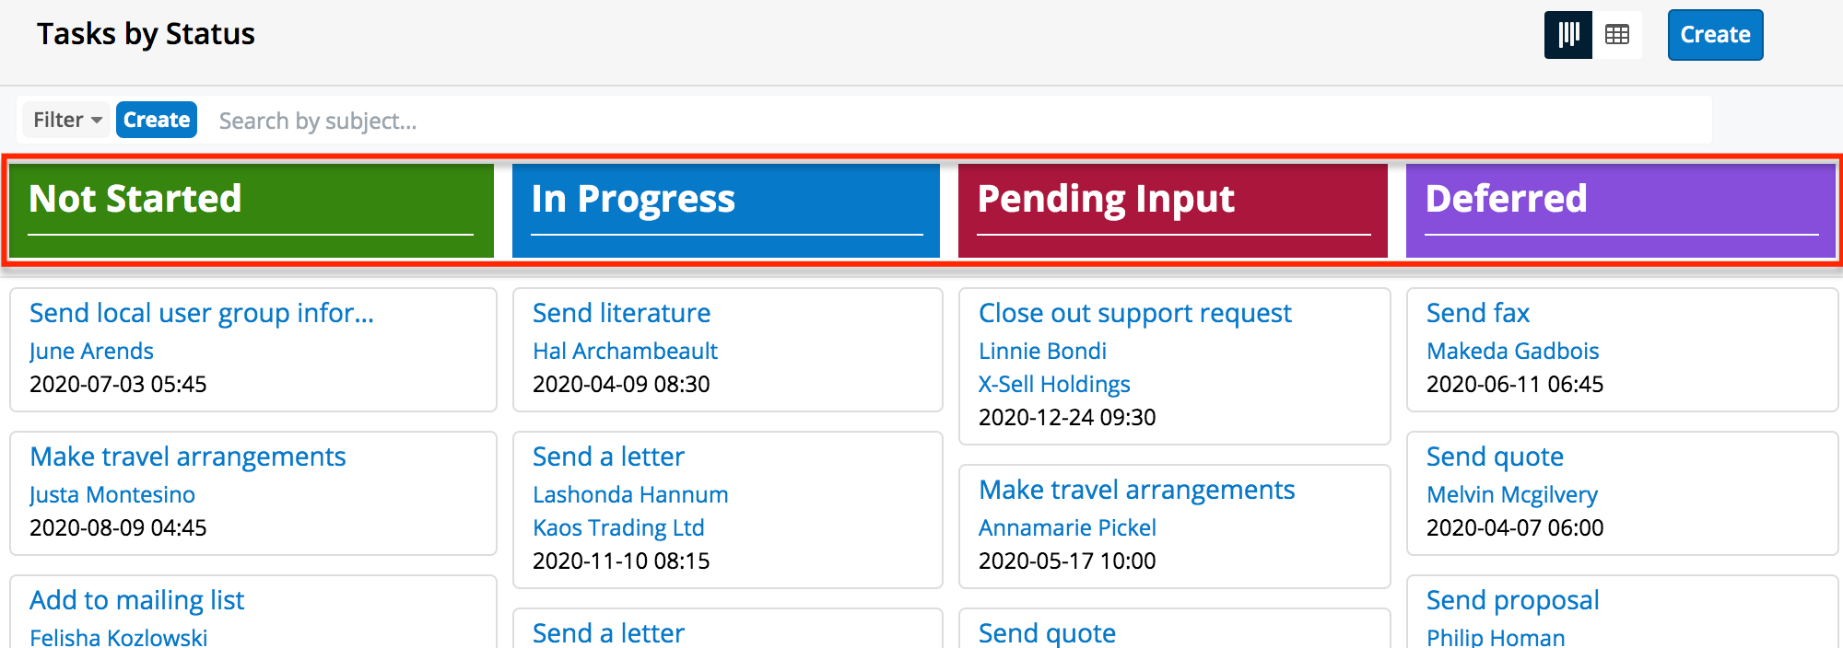Viewport: 1843px width, 648px height.
Task: Open the Send fax task
Action: coord(1477,313)
